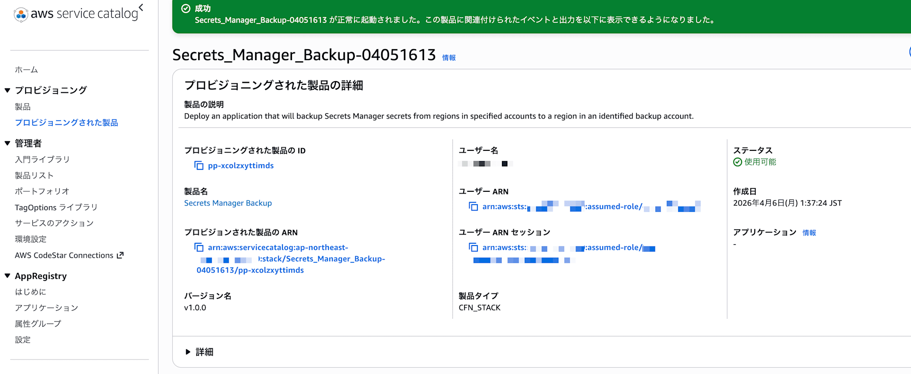The height and width of the screenshot is (374, 911).
Task: Click the creation date 2026年4月6日
Action: pyautogui.click(x=787, y=203)
